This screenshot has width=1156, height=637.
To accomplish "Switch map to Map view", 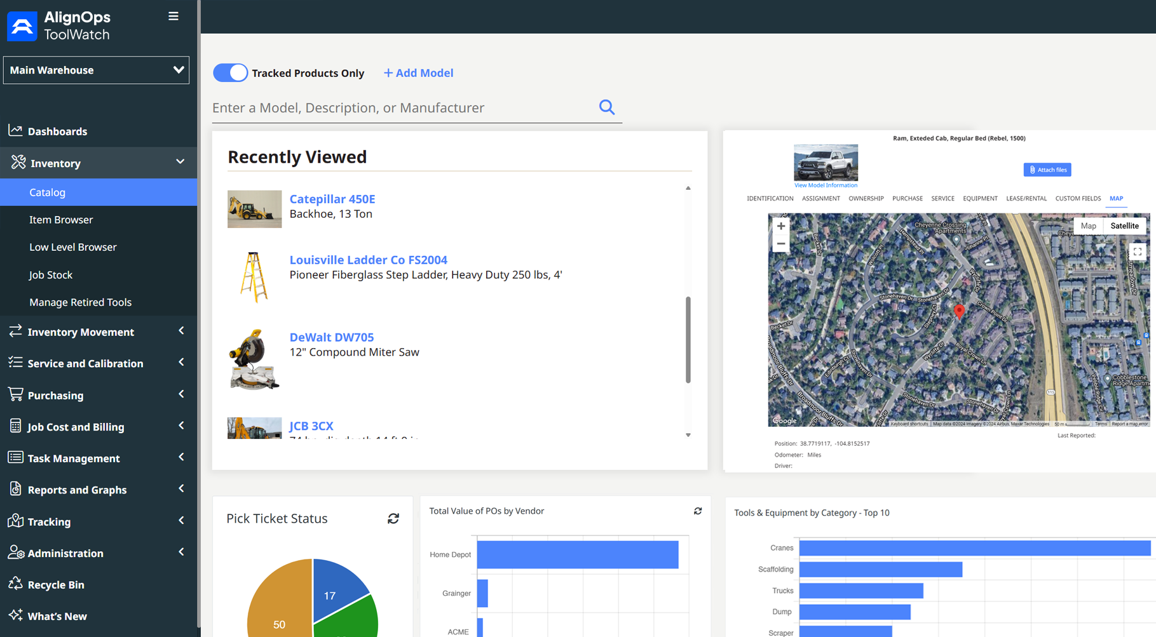I will [1089, 226].
